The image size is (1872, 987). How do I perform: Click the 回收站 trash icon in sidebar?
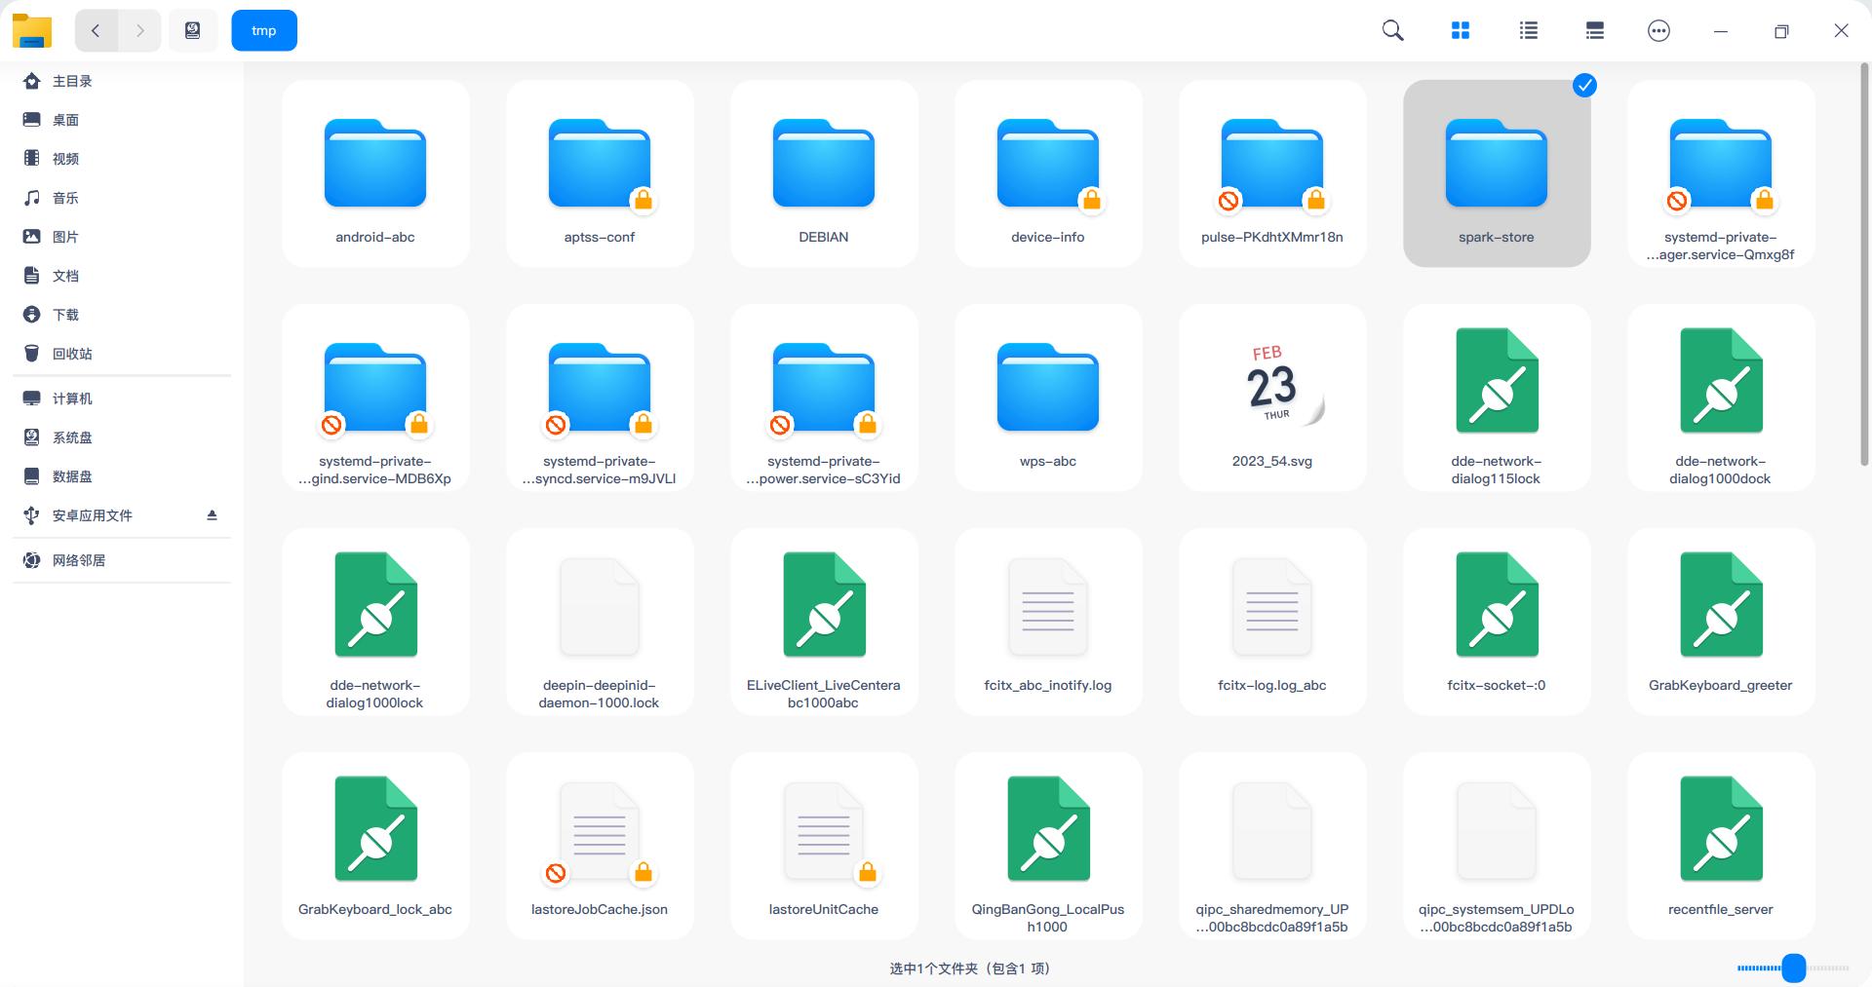tap(69, 353)
